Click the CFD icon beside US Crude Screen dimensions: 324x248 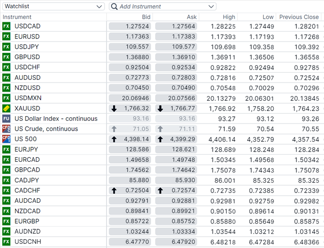[6, 129]
